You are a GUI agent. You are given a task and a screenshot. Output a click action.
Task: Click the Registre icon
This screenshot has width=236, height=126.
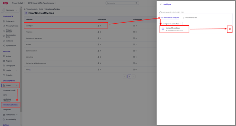pyautogui.click(x=4, y=61)
